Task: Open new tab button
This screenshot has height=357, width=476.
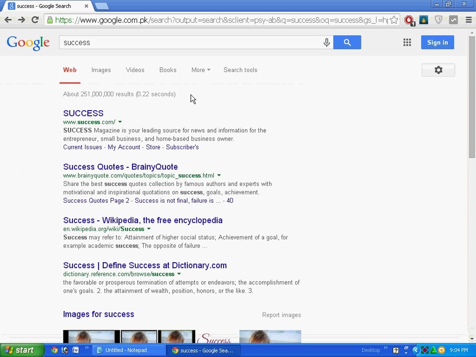Action: coord(101,6)
